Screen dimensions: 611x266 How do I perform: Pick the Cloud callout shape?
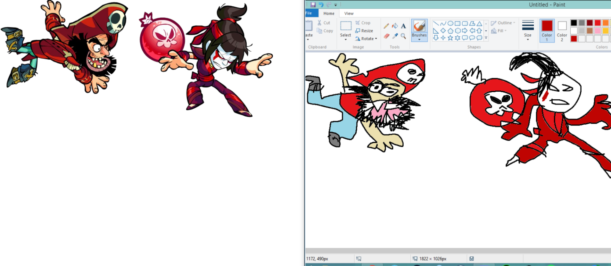tap(479, 38)
